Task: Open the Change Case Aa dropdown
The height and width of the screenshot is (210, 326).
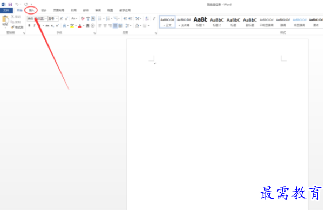Action: coord(74,19)
